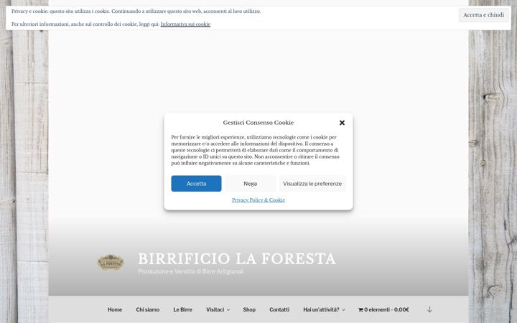The width and height of the screenshot is (517, 323).
Task: Open the Visitaci menu item
Action: (x=215, y=309)
